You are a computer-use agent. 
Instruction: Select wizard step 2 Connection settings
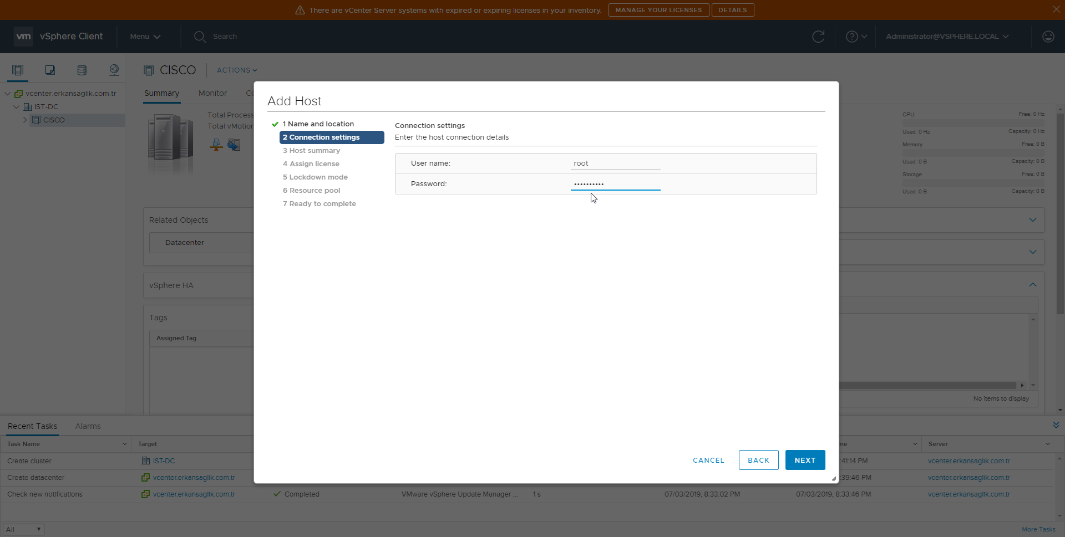(332, 137)
